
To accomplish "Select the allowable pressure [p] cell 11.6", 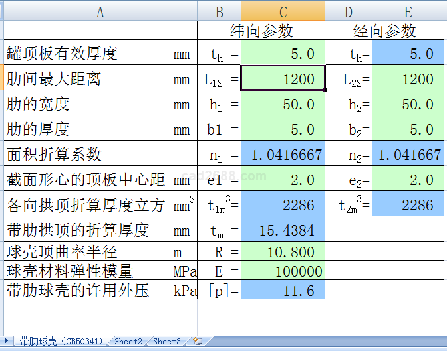I will (283, 290).
